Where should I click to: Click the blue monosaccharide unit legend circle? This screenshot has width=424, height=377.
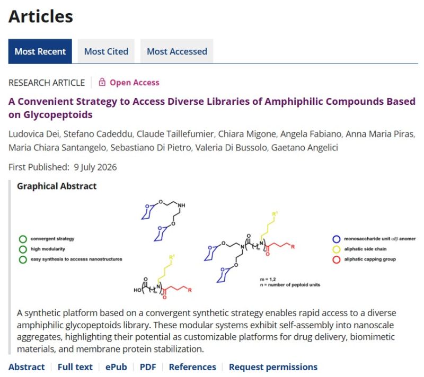(x=337, y=239)
